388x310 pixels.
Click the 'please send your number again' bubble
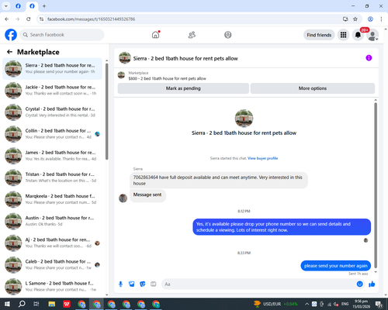tap(336, 266)
